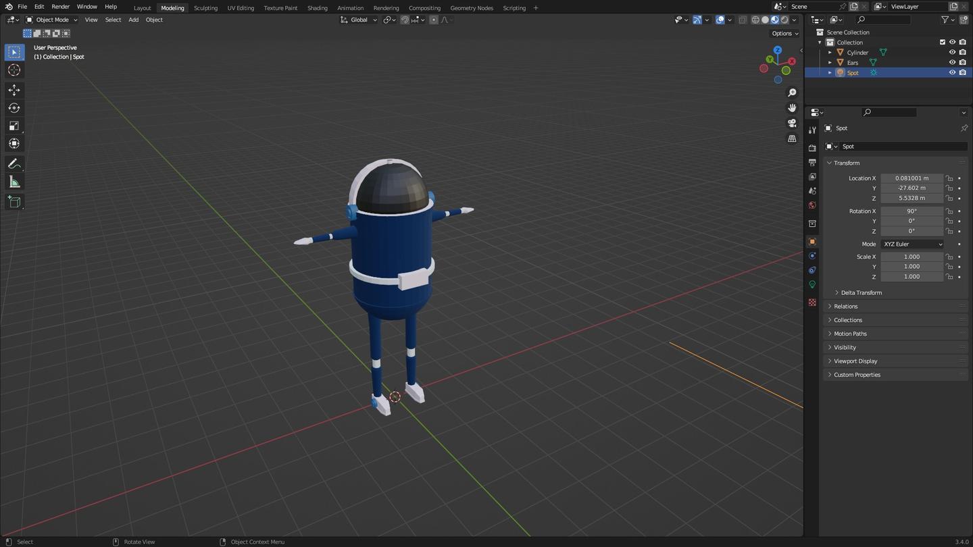Select the Measure tool
The image size is (973, 547).
click(14, 182)
